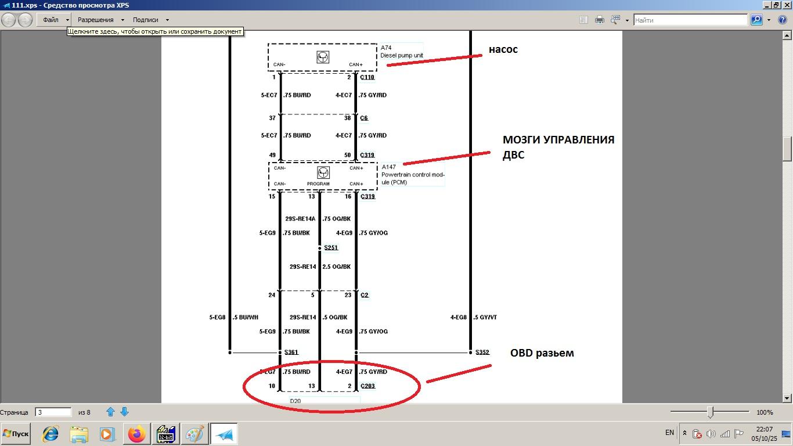The height and width of the screenshot is (446, 793).
Task: Expand the zoom options dropdown arrow
Action: [627, 20]
